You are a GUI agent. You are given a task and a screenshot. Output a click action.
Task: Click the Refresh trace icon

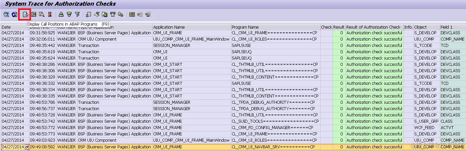tap(14, 14)
